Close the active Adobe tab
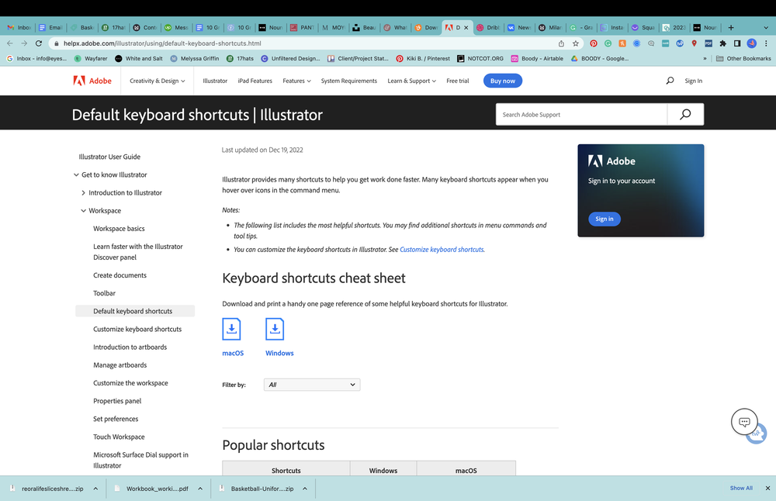 coord(466,28)
